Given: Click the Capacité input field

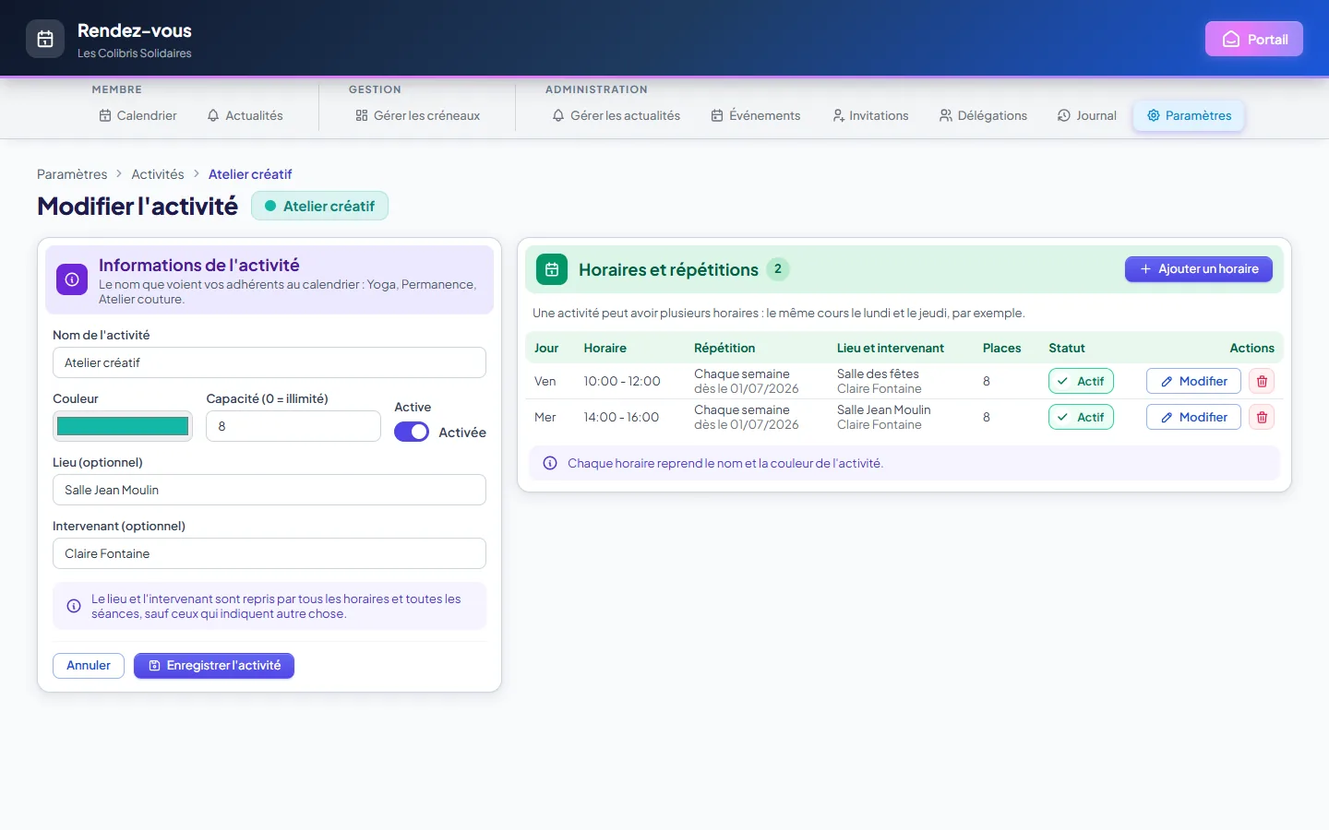Looking at the screenshot, I should pyautogui.click(x=293, y=426).
